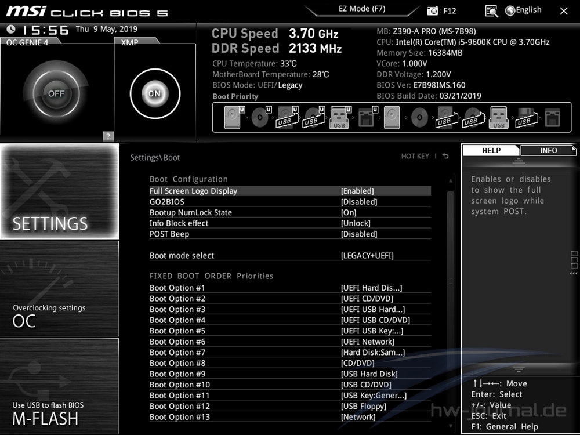The width and height of the screenshot is (580, 435).
Task: Click the HOT KEY label
Action: (x=415, y=156)
